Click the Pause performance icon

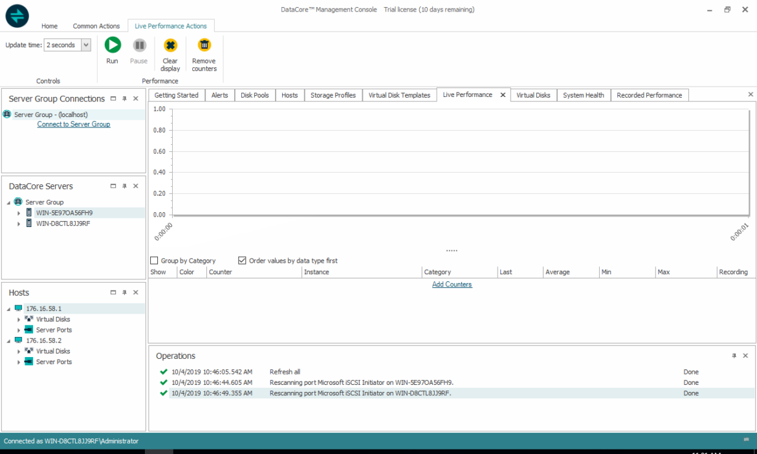[x=139, y=45]
